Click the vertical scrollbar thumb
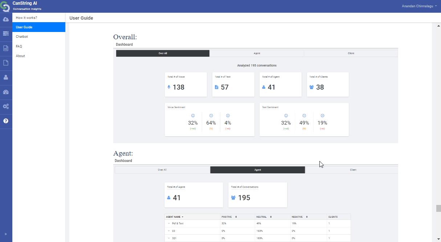441x242 pixels. click(x=438, y=208)
